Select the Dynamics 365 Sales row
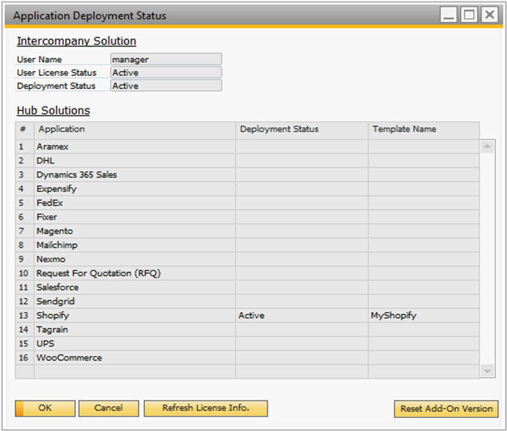Screen dimensions: 507x431 [76, 175]
